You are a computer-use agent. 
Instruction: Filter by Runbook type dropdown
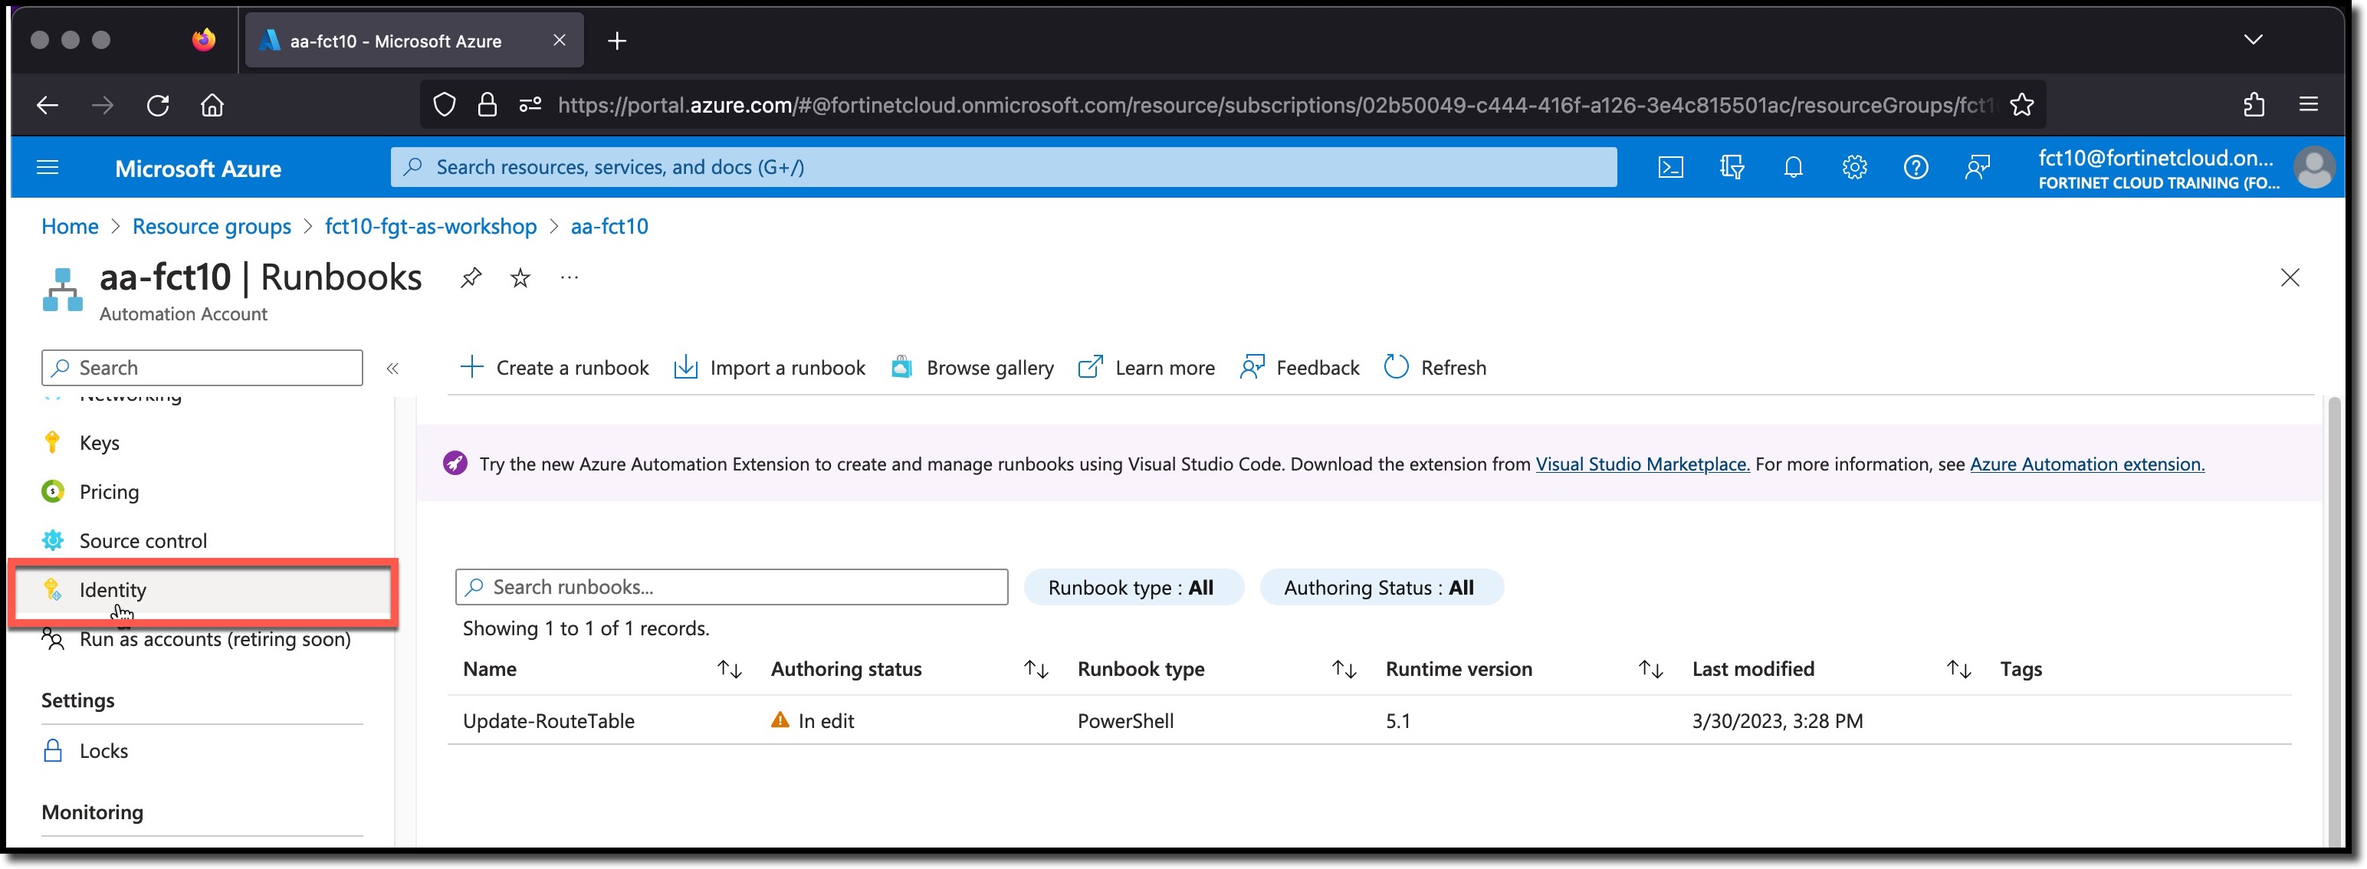(1132, 587)
